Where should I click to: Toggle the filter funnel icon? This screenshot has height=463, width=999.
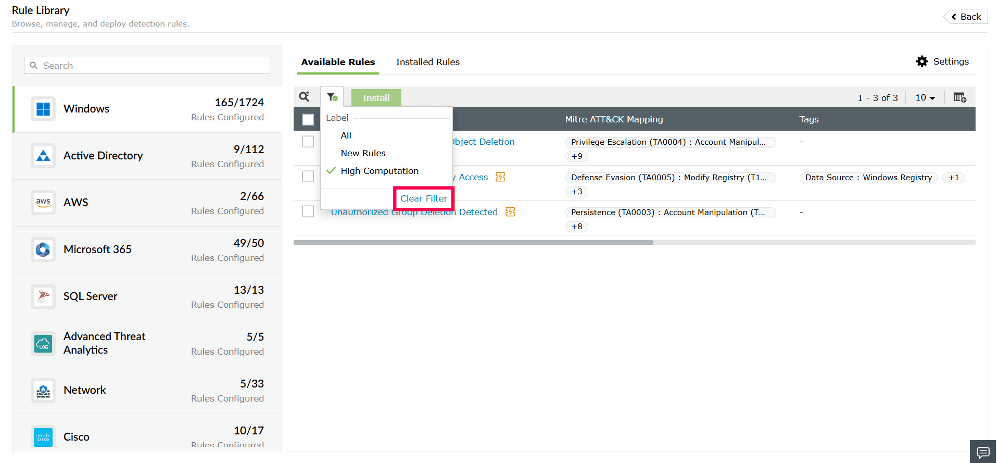click(332, 97)
